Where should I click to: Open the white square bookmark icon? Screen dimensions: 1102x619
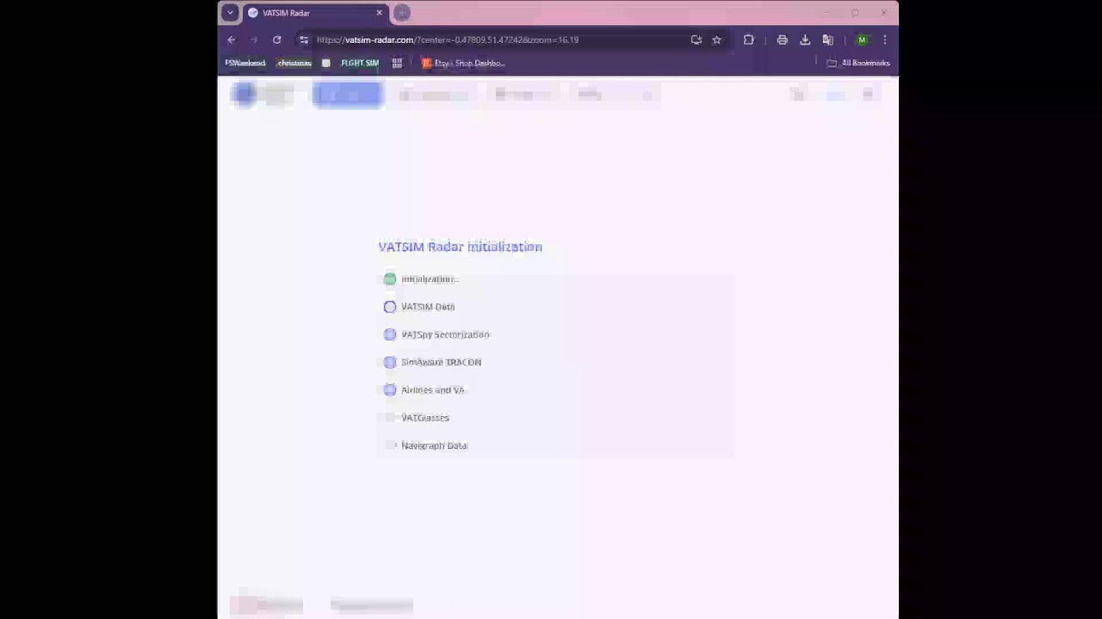(325, 63)
